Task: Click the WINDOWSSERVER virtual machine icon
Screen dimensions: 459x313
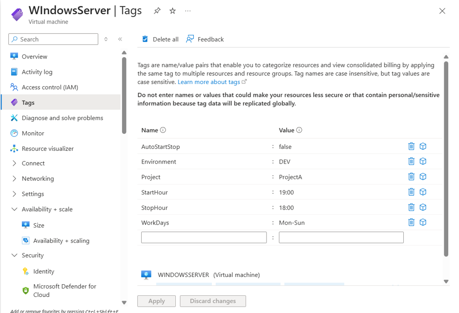Action: pyautogui.click(x=146, y=275)
